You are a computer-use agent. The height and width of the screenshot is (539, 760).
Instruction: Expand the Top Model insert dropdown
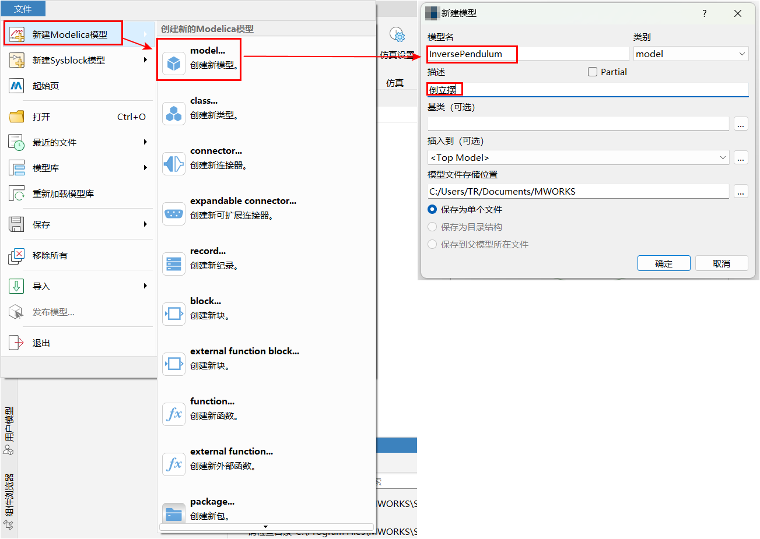[x=723, y=157]
